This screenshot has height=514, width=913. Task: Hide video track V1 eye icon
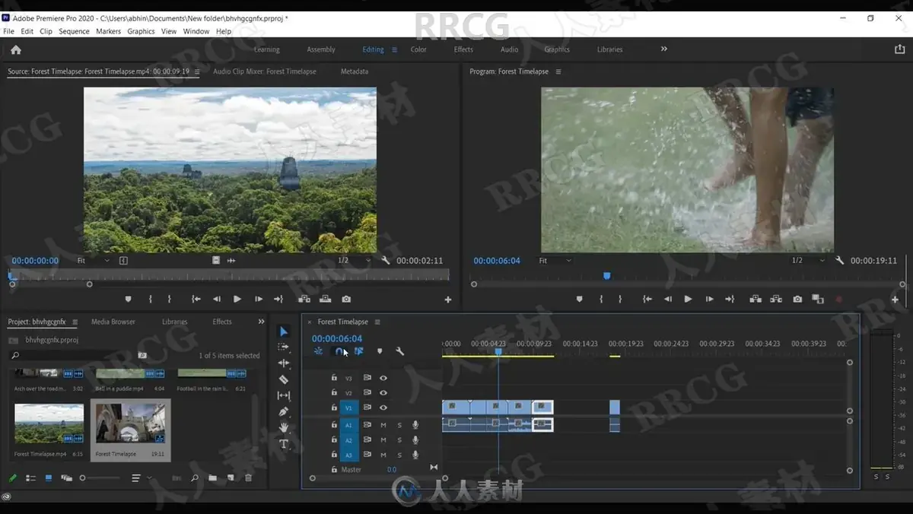click(383, 408)
